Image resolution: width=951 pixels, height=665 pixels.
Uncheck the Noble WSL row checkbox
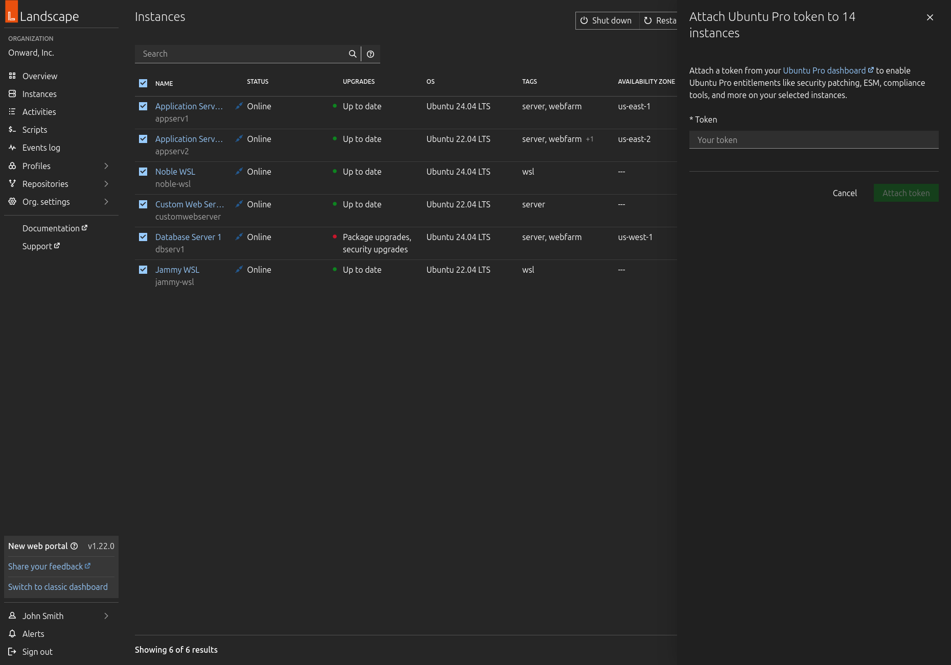[x=143, y=172]
